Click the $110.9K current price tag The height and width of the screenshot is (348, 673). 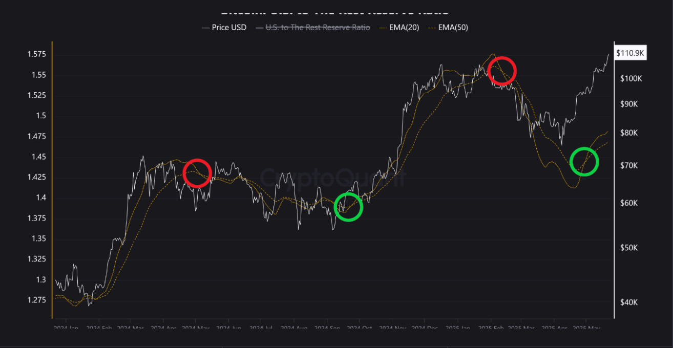630,53
